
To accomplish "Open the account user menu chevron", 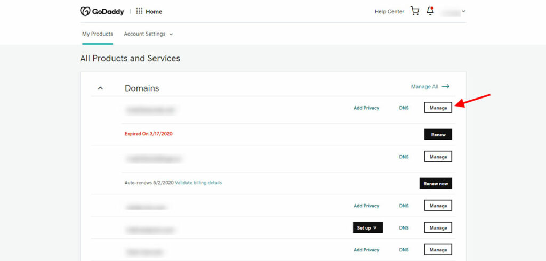I will (463, 12).
